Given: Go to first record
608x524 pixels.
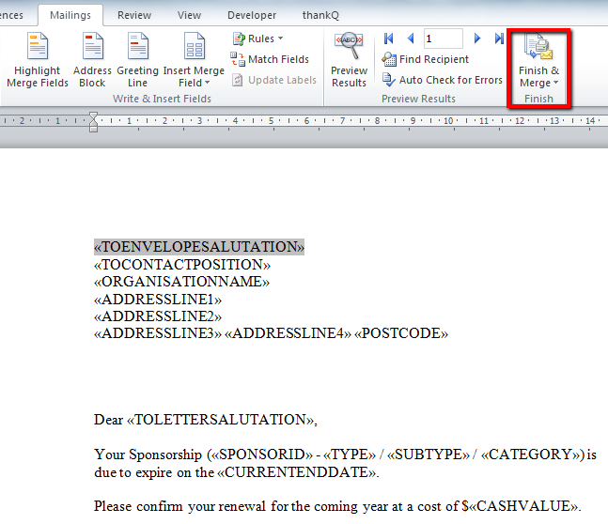Looking at the screenshot, I should coord(389,39).
